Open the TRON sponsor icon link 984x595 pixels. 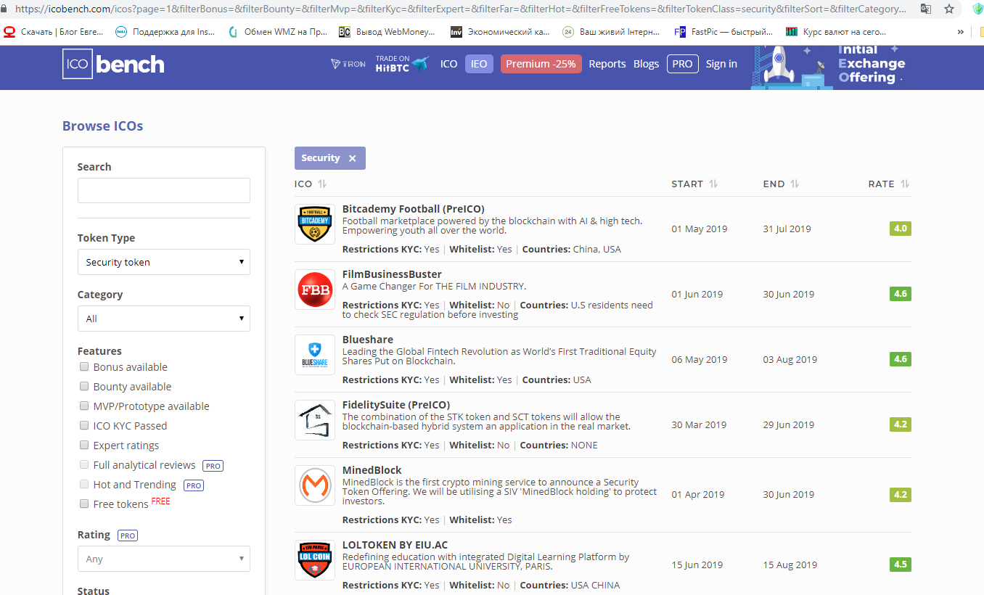click(348, 64)
